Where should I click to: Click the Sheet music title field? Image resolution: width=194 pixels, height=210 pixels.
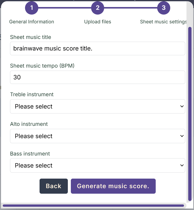(98, 48)
